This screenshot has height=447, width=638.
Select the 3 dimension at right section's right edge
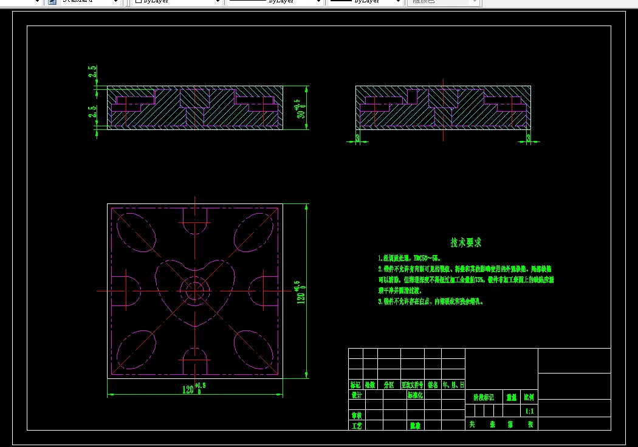[528, 138]
